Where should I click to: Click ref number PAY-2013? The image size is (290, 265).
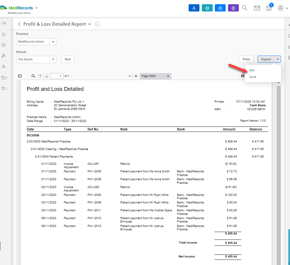pos(94,226)
